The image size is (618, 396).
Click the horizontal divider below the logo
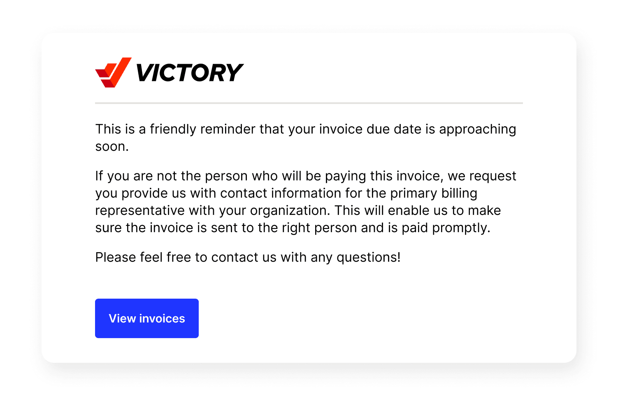pyautogui.click(x=309, y=103)
